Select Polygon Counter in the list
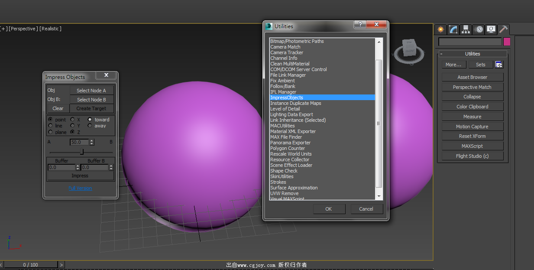This screenshot has height=270, width=534. coord(322,148)
